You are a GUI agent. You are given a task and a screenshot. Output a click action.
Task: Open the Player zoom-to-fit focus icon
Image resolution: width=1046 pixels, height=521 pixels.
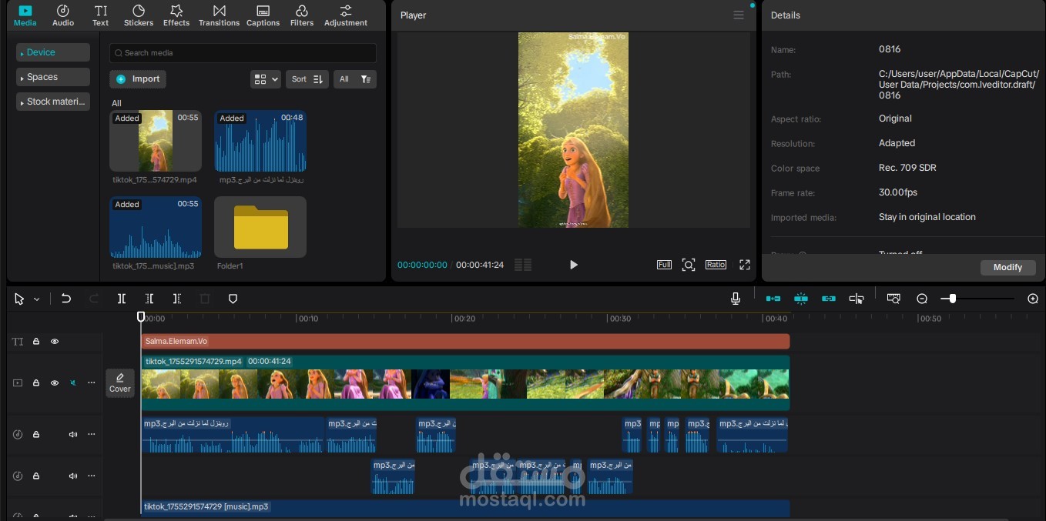point(689,265)
